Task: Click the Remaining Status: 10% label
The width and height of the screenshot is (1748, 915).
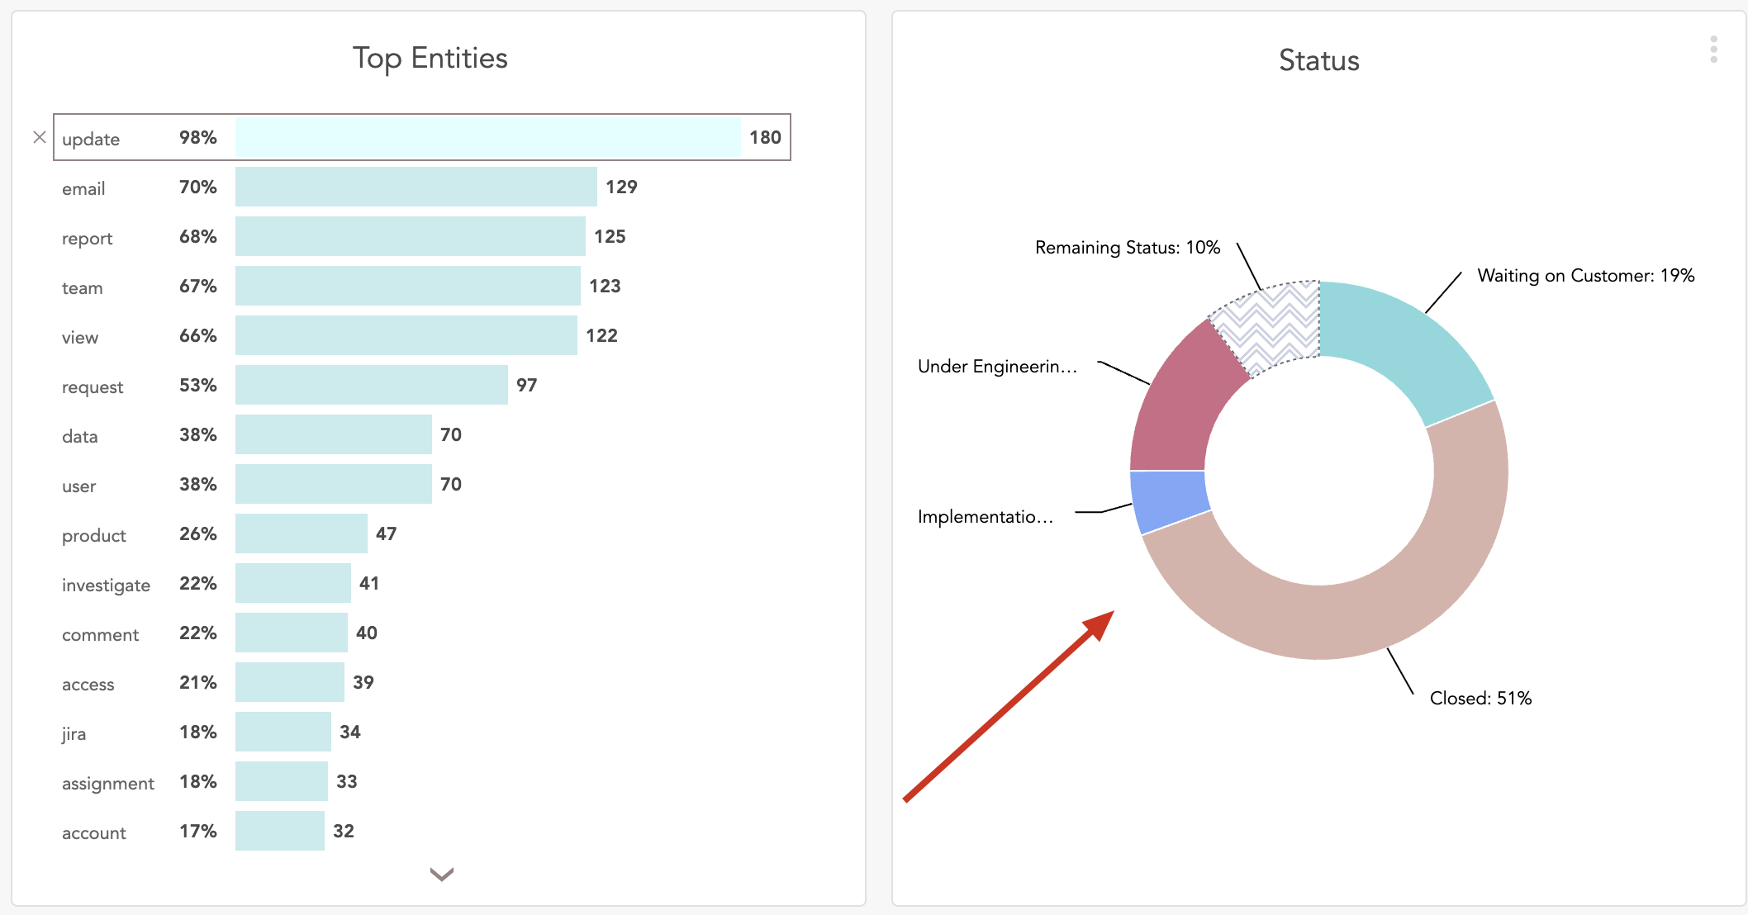Action: pos(1127,248)
